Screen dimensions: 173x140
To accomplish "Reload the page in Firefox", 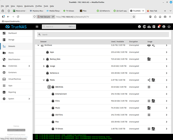I will pyautogui.click(x=18, y=17).
